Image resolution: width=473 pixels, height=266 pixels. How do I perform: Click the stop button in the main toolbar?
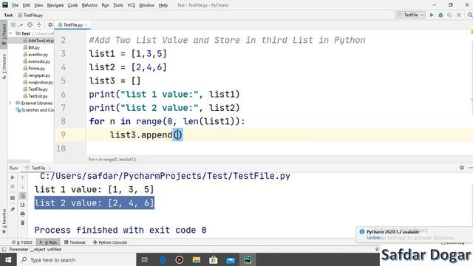(x=459, y=15)
